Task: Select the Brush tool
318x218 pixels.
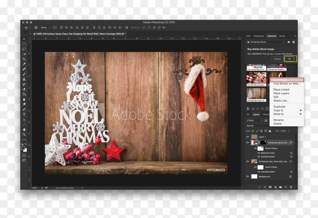Action: [x=24, y=74]
